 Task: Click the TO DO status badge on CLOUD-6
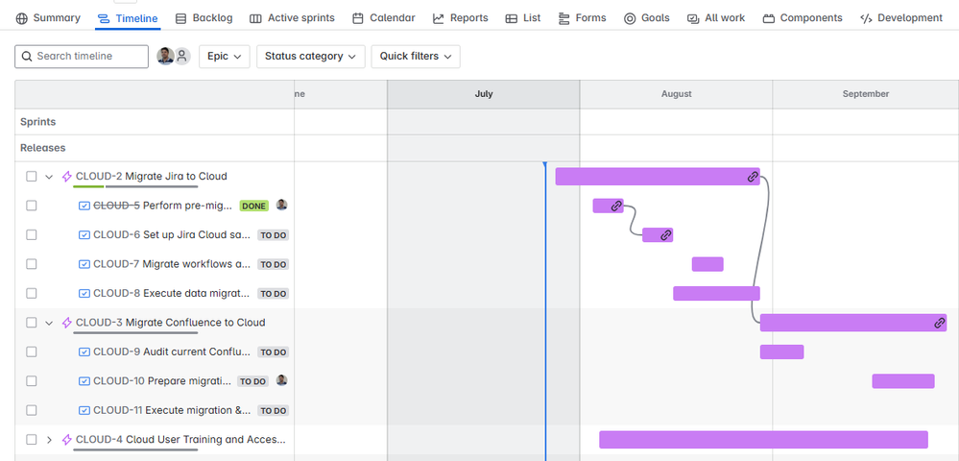pos(273,235)
